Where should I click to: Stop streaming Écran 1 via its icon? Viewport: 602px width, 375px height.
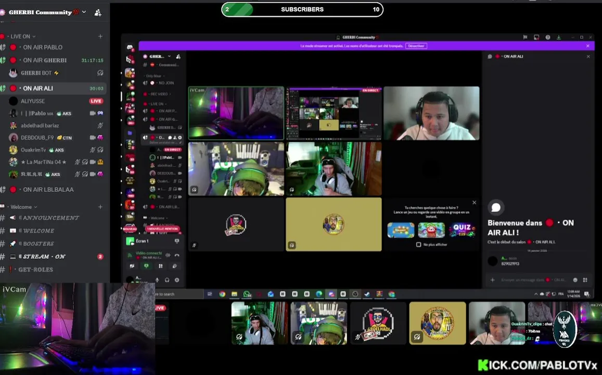point(177,241)
